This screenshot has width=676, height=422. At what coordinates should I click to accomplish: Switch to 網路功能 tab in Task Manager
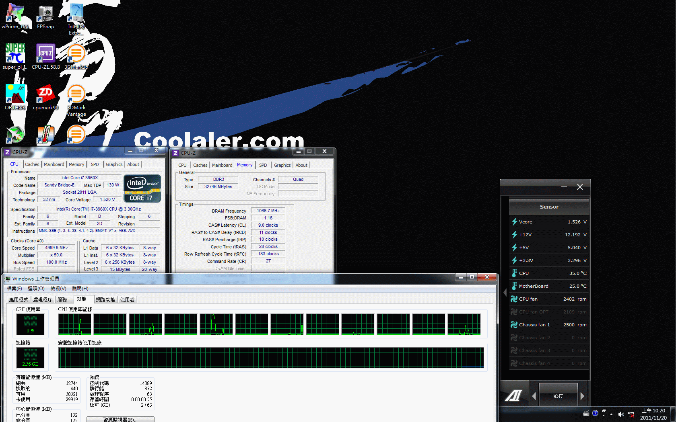(x=105, y=300)
